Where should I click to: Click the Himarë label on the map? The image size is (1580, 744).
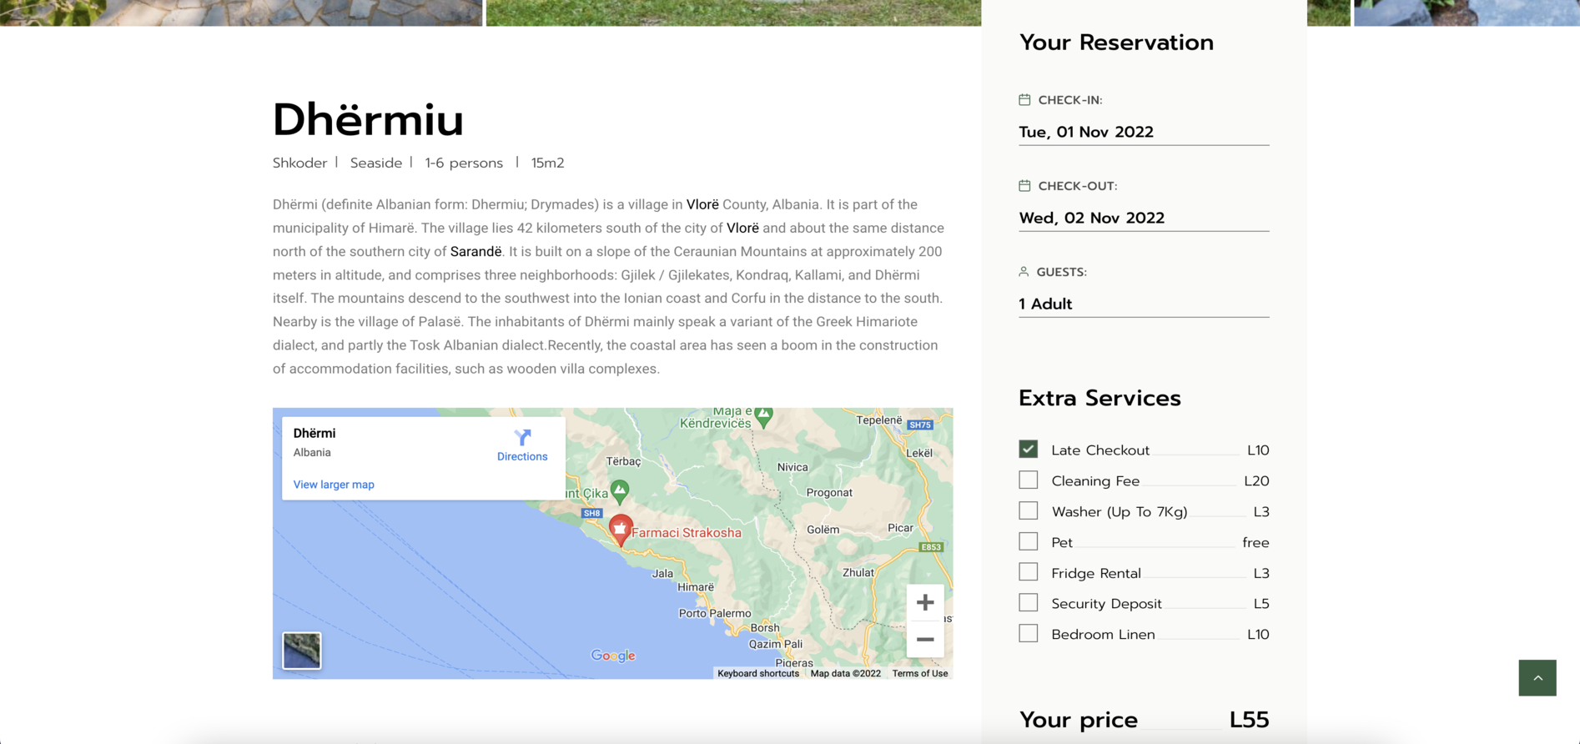click(696, 587)
